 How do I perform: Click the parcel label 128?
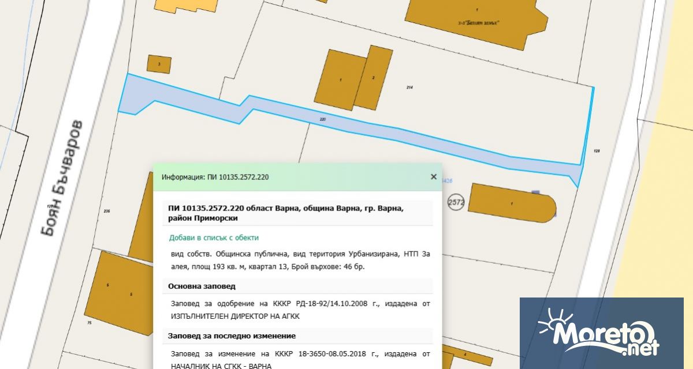(x=597, y=150)
